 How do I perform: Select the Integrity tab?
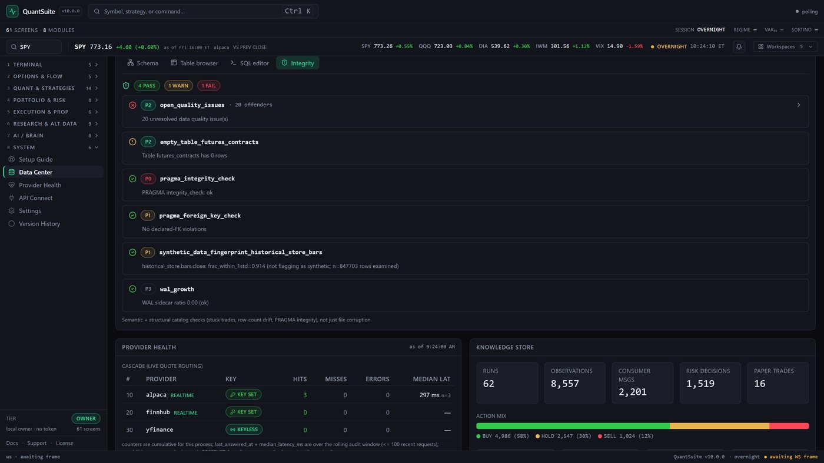[x=297, y=63]
